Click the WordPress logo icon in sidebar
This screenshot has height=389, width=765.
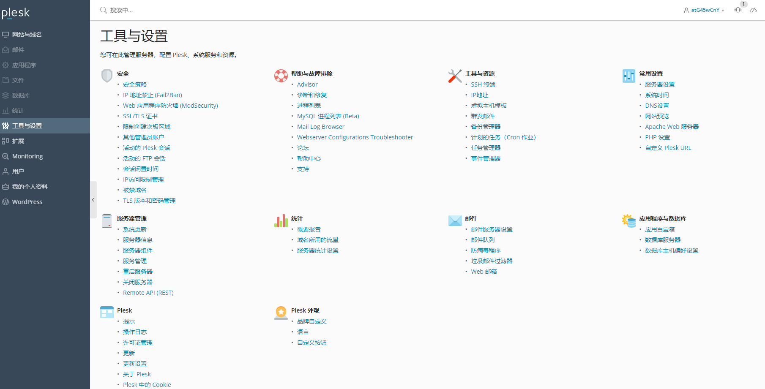click(5, 202)
